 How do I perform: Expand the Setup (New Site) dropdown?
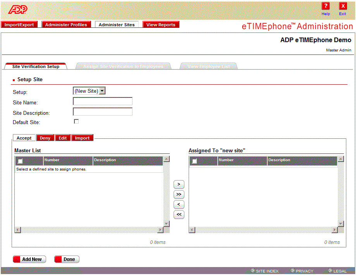(89, 91)
